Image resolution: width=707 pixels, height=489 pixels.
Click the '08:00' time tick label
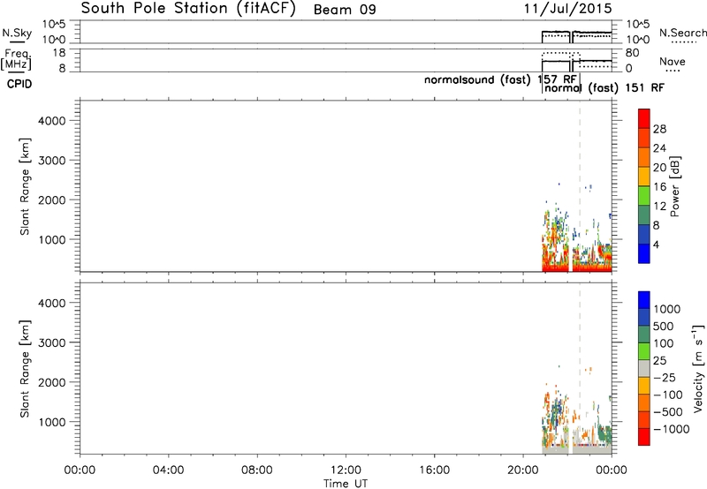[x=257, y=470]
